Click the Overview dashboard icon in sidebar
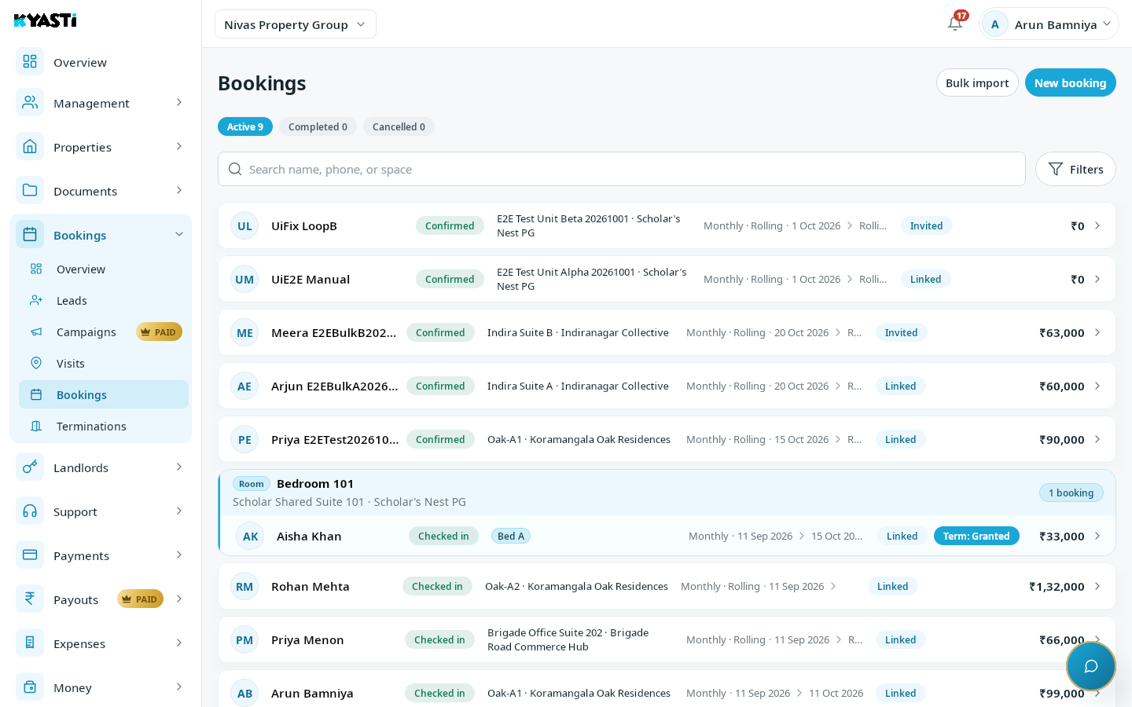 point(30,61)
